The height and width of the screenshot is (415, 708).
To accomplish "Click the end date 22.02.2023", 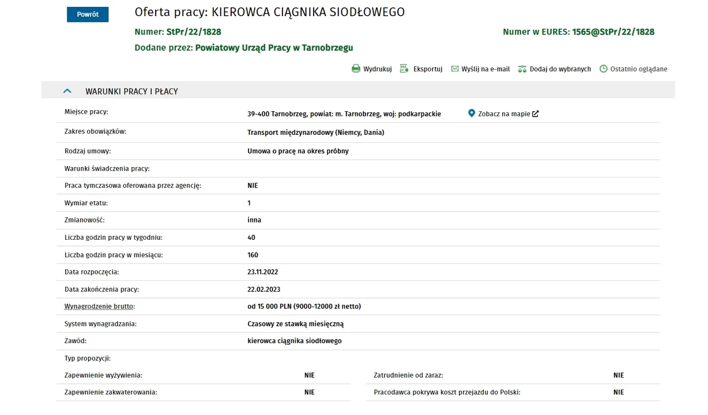I will [264, 289].
